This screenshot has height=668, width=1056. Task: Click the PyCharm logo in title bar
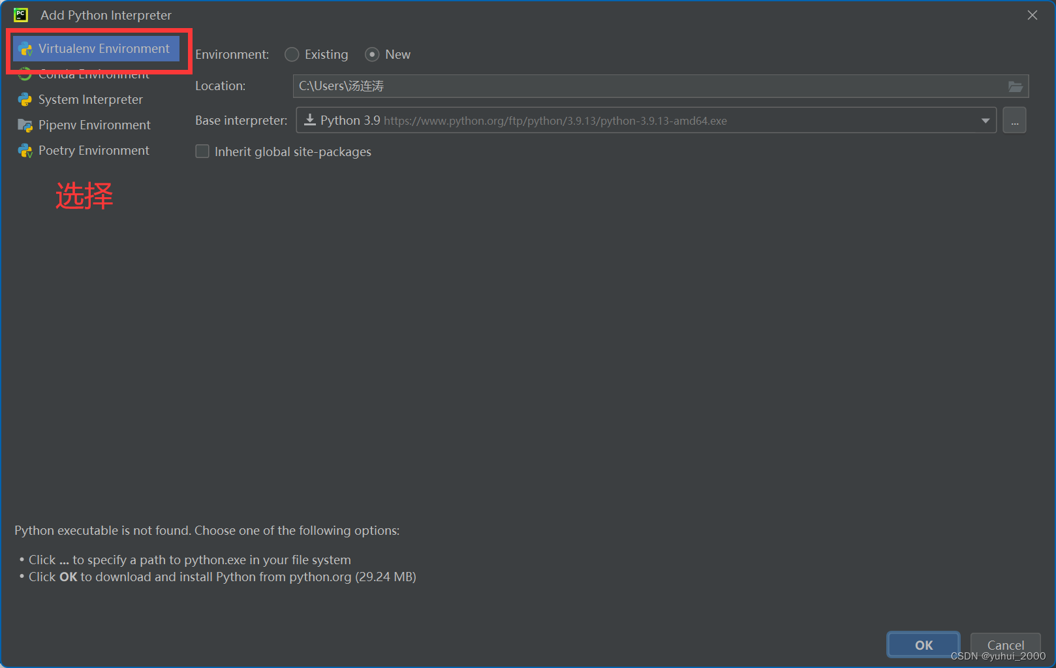(x=21, y=15)
